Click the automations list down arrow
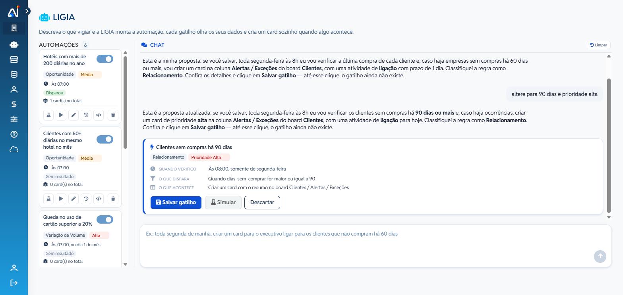Viewport: 623px width, 295px height. 126,264
